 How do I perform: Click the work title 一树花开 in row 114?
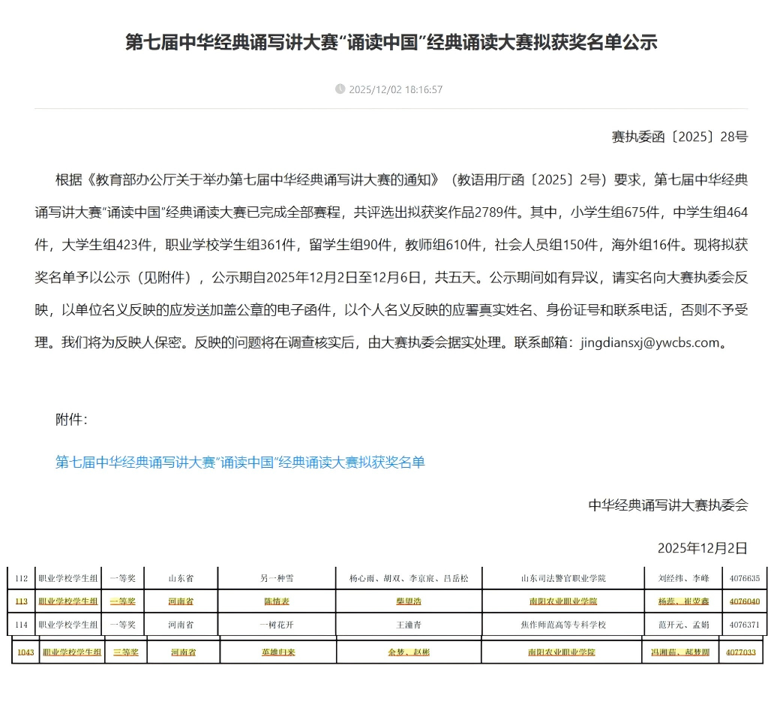[x=277, y=625]
